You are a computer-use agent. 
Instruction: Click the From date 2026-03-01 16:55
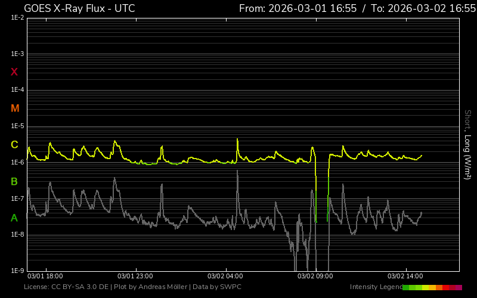click(297, 8)
